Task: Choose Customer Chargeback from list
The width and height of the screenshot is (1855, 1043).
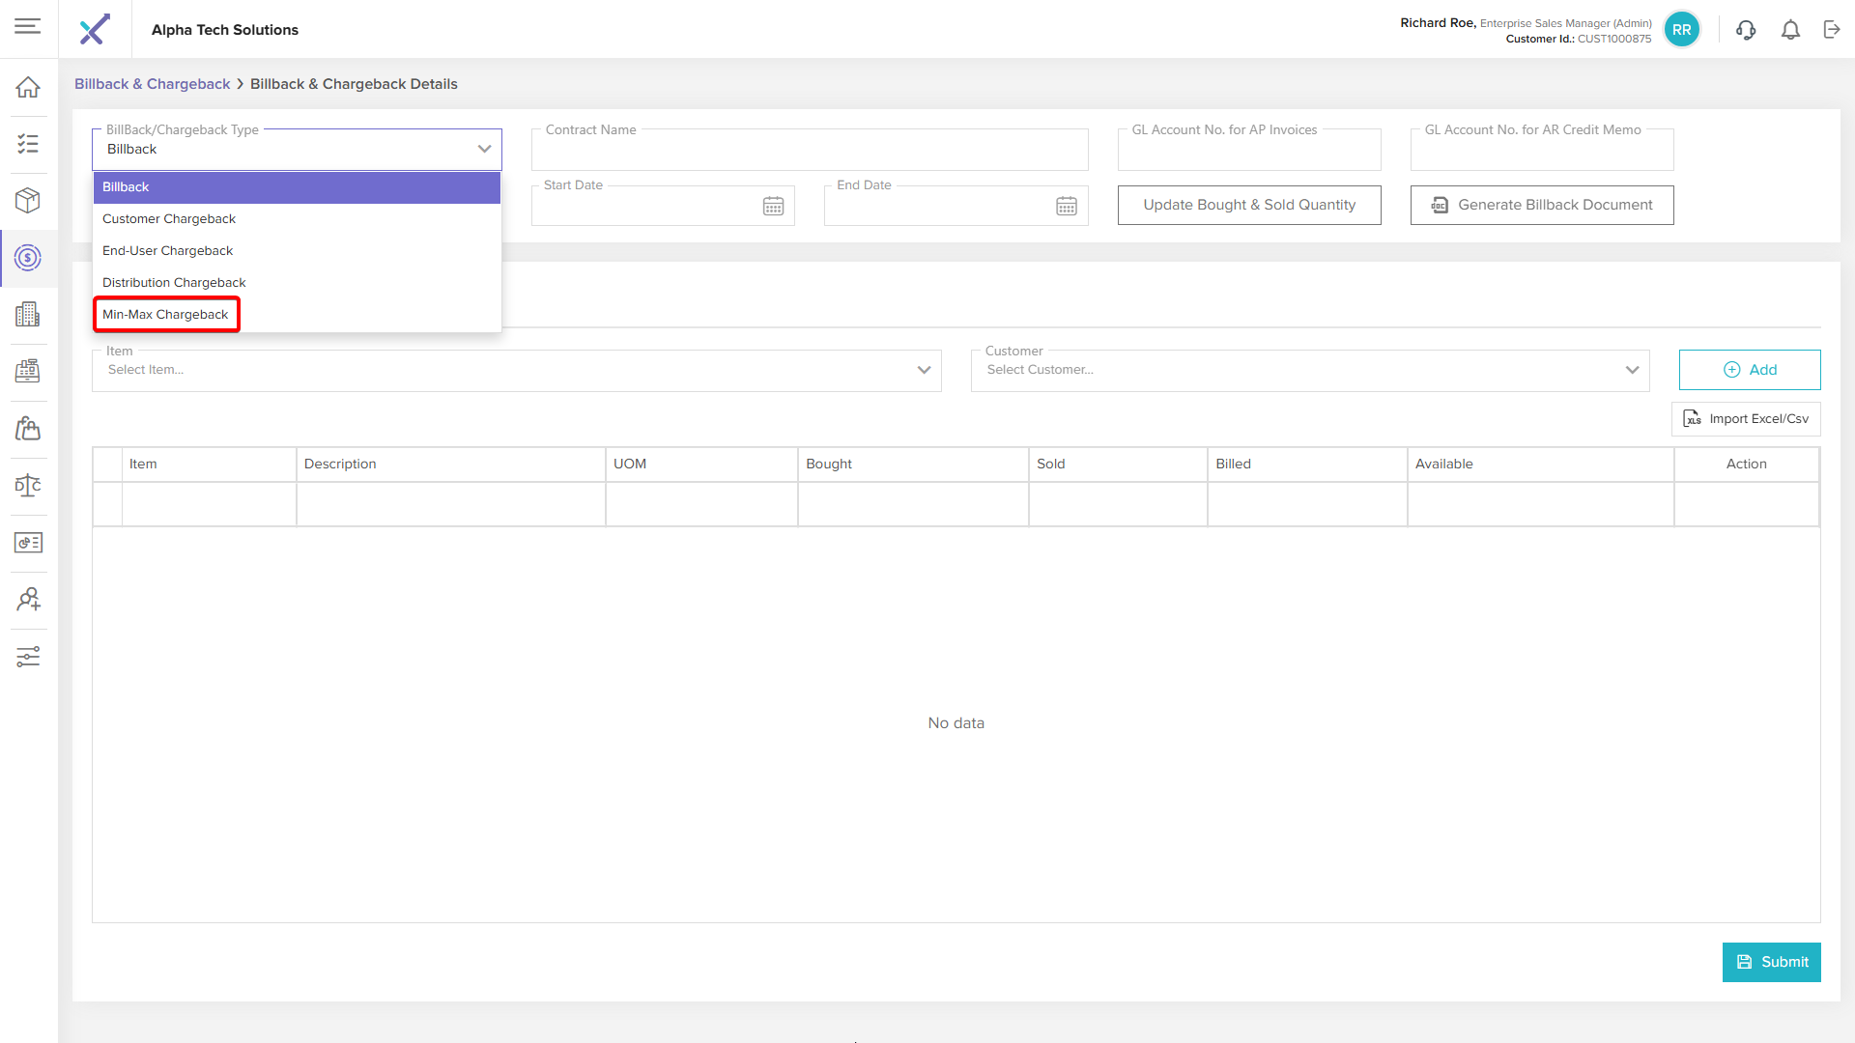Action: pyautogui.click(x=169, y=219)
